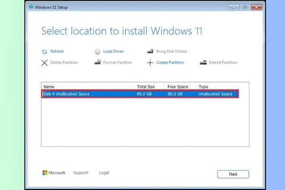The width and height of the screenshot is (285, 190).
Task: Click the 80.0 GB Free Space cell
Action: (x=175, y=94)
